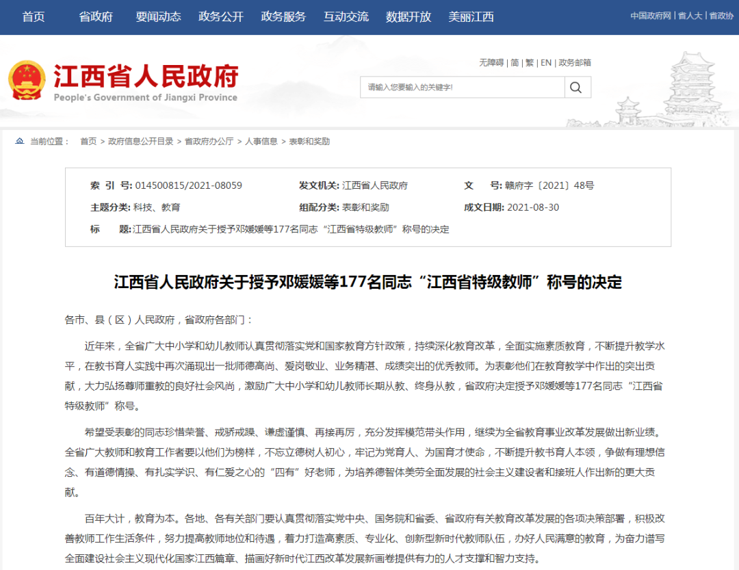739x570 pixels.
Task: Click the 省人大 link at top right
Action: click(x=690, y=16)
